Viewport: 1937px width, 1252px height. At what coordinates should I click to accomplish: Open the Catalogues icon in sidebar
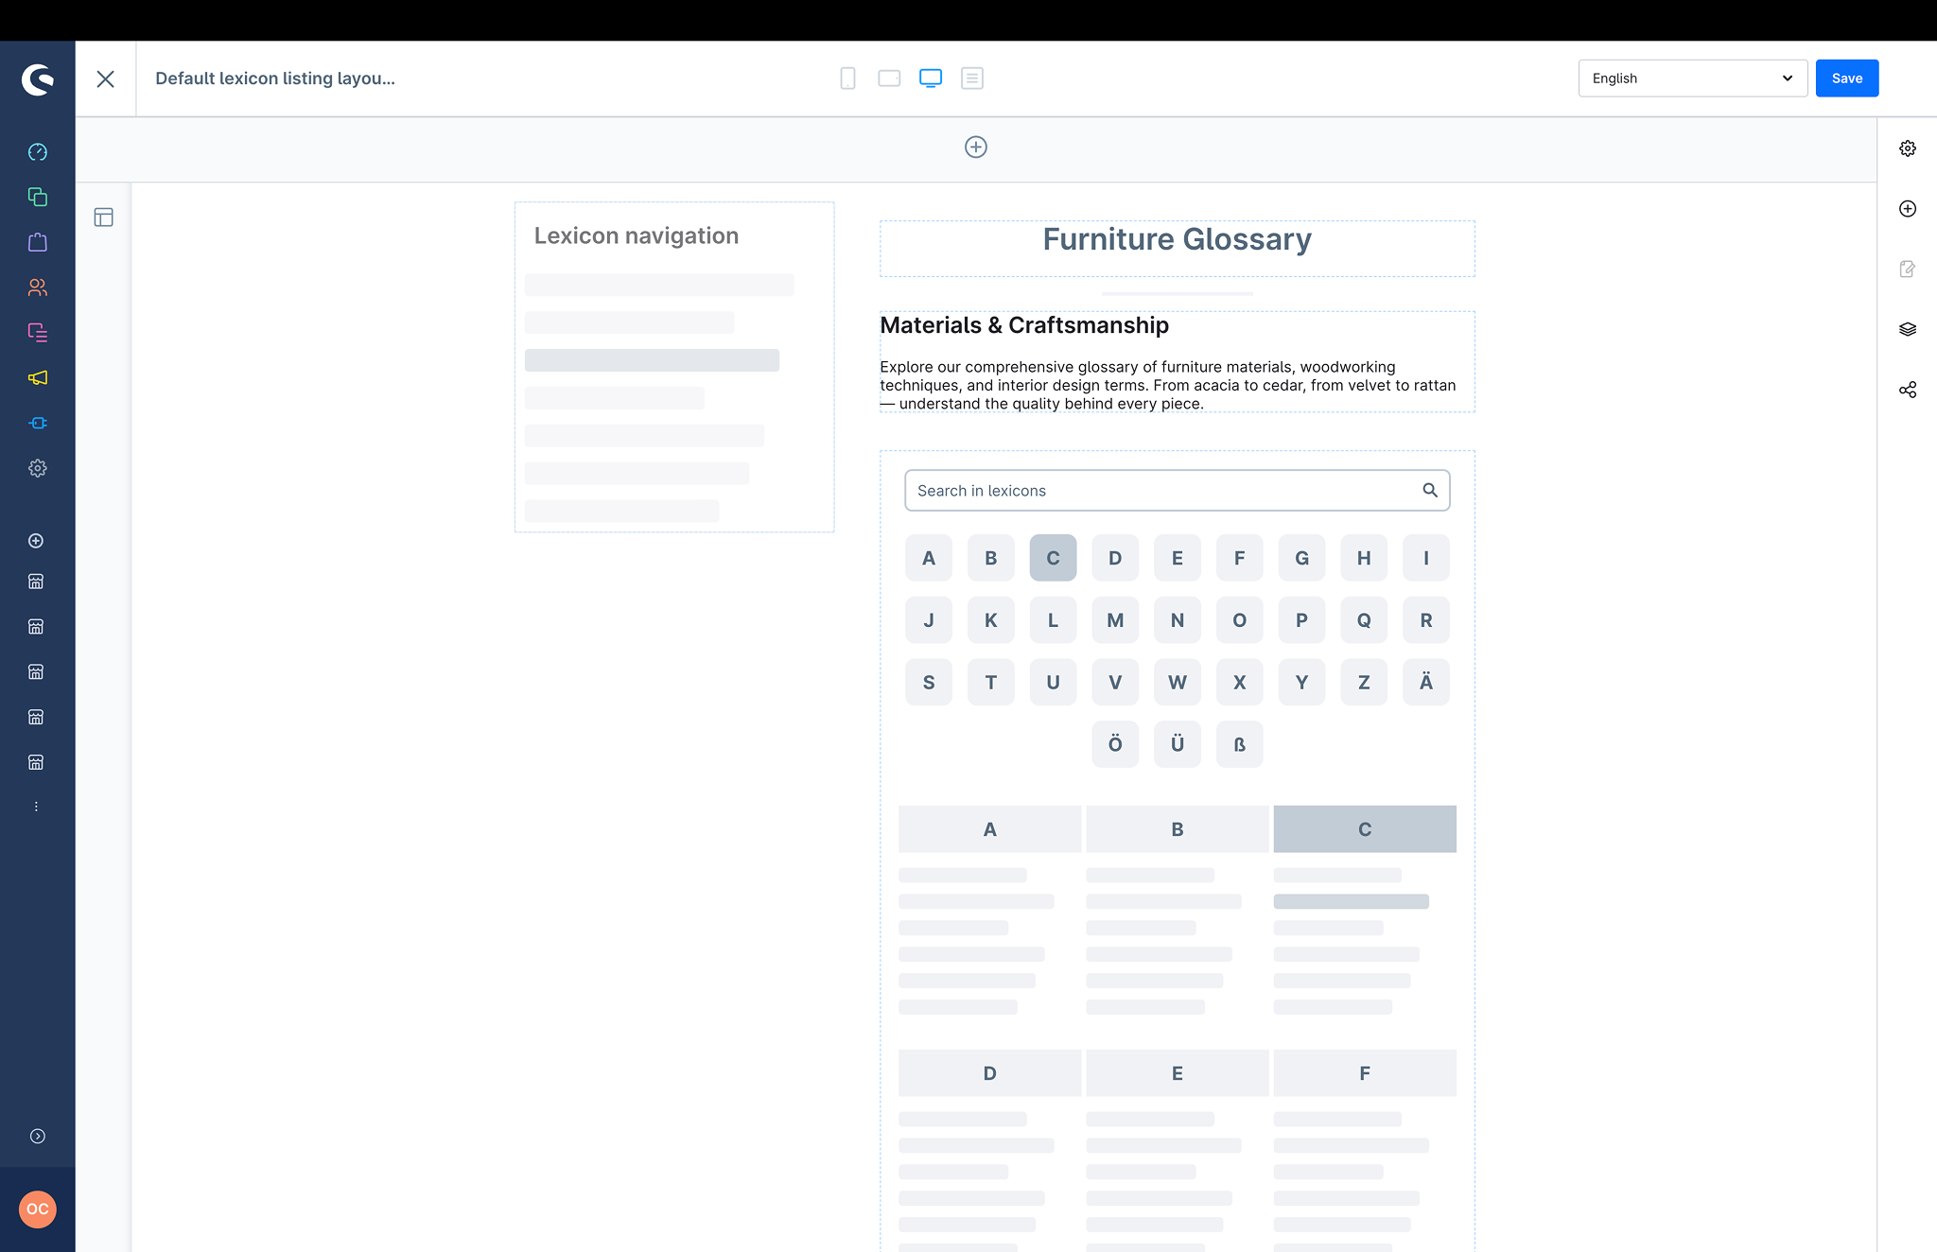(38, 197)
